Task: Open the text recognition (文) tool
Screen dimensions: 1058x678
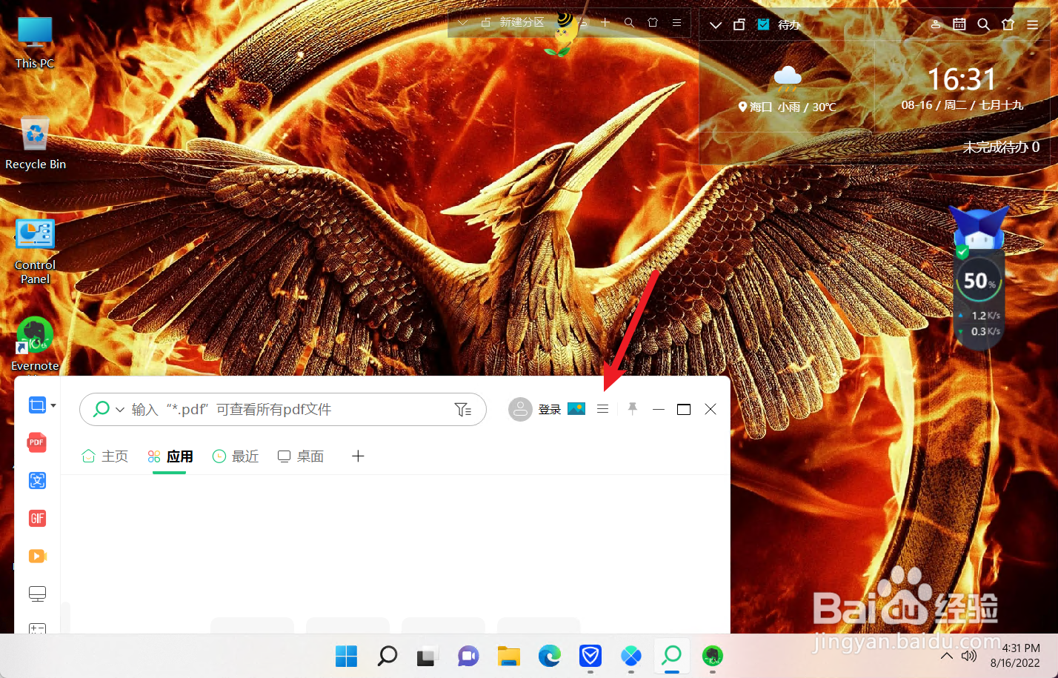Action: point(37,480)
